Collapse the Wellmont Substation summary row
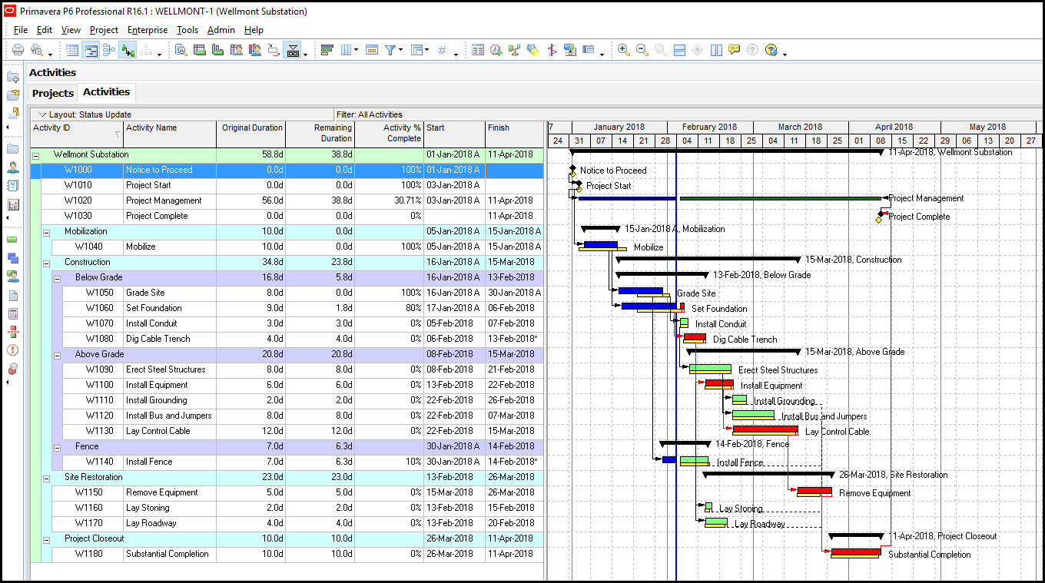The image size is (1045, 583). pos(35,154)
